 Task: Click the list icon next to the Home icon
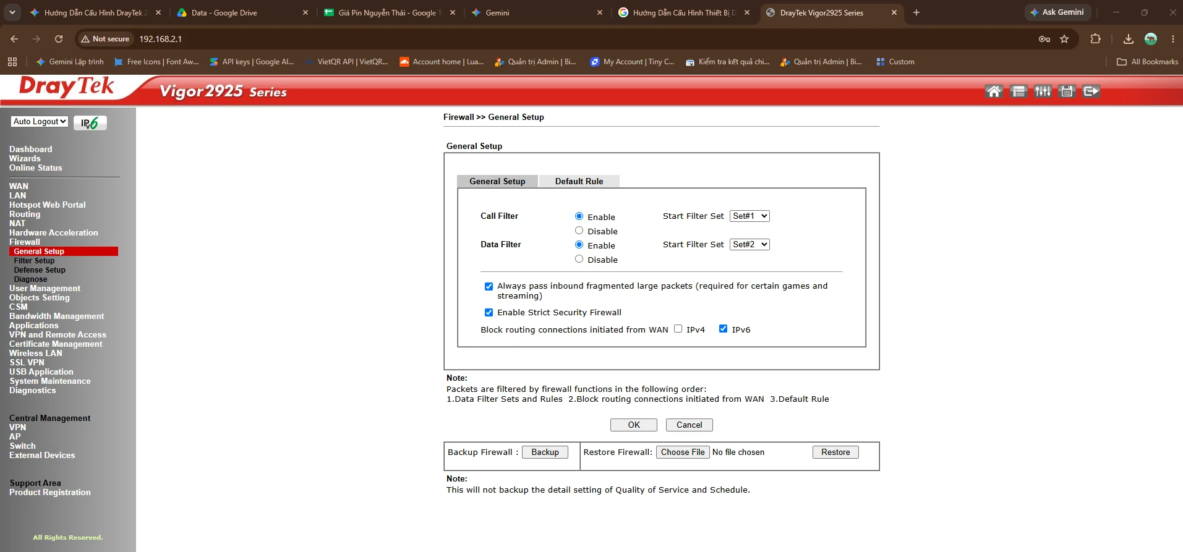(1019, 91)
